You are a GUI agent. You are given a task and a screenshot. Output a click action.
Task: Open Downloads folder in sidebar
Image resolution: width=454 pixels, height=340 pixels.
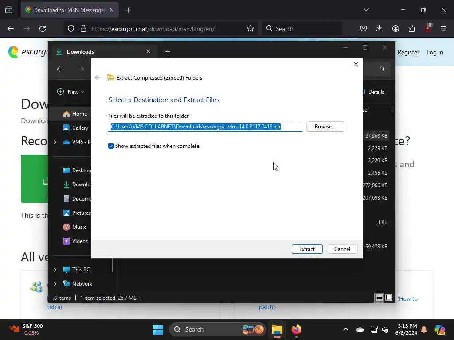point(77,185)
